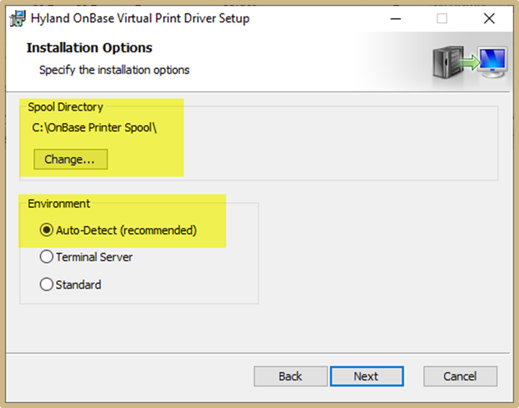Choose the Terminal Server environment option

pyautogui.click(x=47, y=257)
